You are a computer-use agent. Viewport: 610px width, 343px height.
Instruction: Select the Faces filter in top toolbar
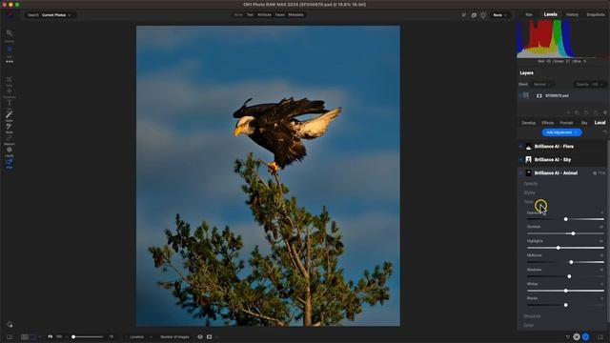(279, 15)
